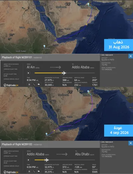Screen dimensions: 133x174
Task: Click the MZB9101 playback progress slider
Action: (x=65, y=73)
